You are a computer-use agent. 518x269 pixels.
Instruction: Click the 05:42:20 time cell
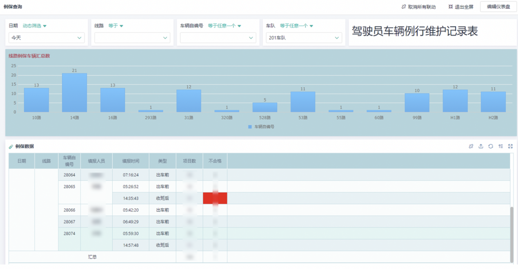(x=131, y=210)
